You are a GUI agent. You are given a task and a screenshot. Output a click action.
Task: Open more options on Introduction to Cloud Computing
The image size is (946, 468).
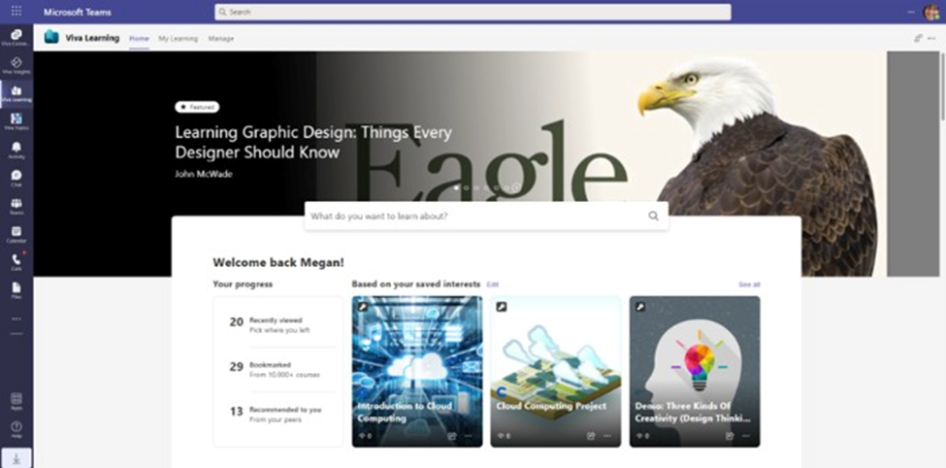coord(469,435)
